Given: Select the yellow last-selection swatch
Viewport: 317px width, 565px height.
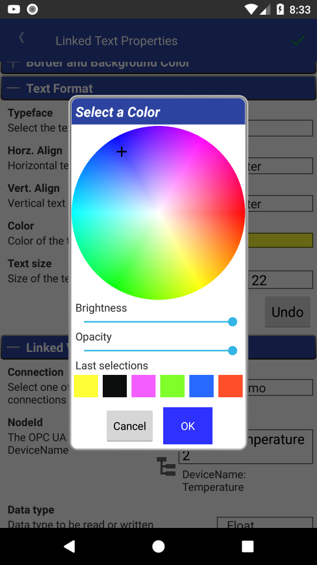Looking at the screenshot, I should pos(86,386).
